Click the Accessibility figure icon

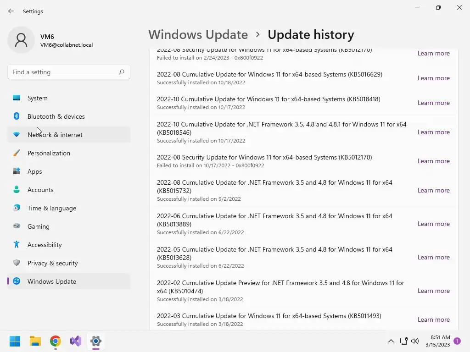tap(17, 245)
